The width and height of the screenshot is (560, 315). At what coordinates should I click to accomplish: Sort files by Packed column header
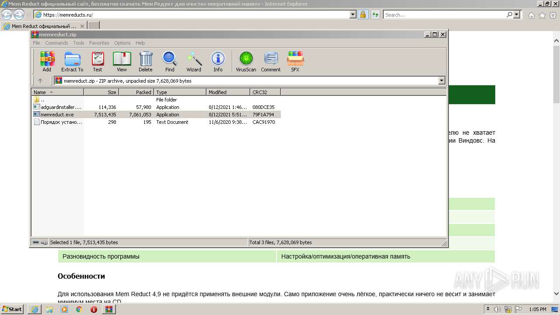(x=136, y=92)
